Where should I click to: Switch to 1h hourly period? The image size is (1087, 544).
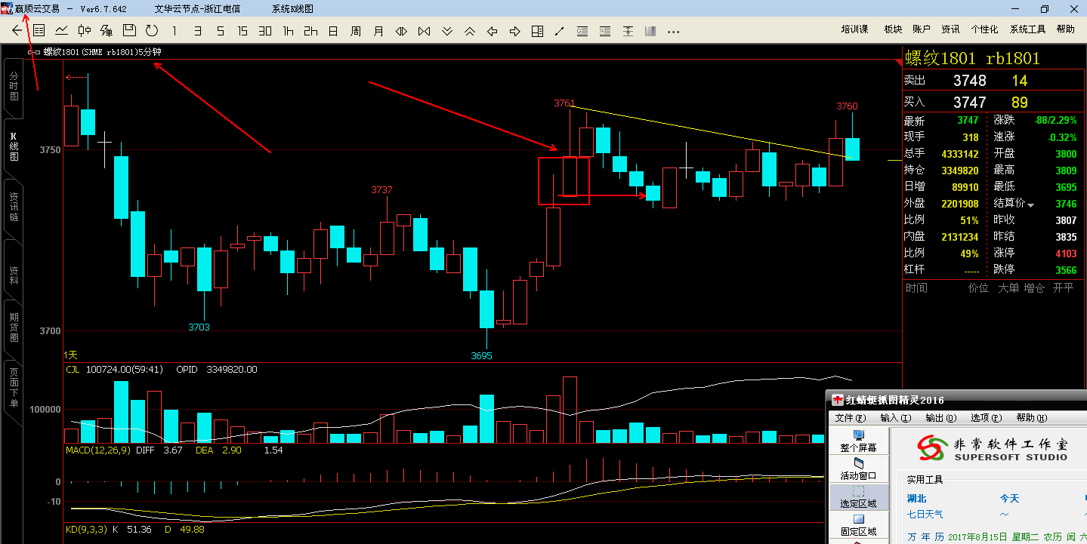coord(288,31)
